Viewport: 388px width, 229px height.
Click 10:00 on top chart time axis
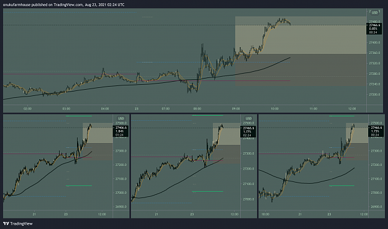point(274,108)
